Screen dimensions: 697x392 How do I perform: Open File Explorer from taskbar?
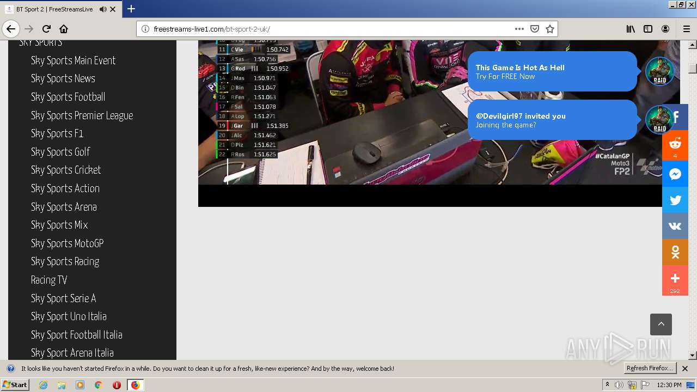(x=62, y=385)
